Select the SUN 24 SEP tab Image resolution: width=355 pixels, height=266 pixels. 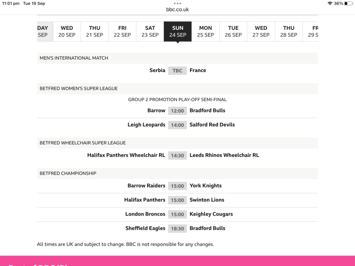(178, 32)
